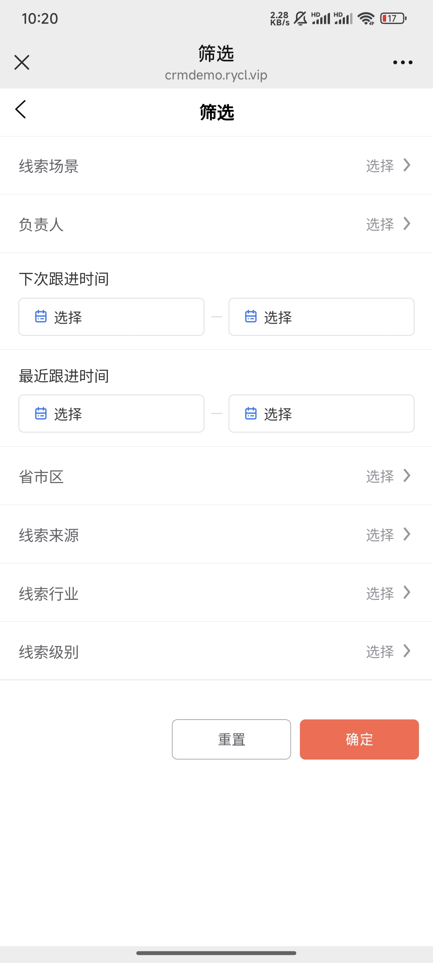Go back using the left arrow
The width and height of the screenshot is (433, 963).
(x=21, y=110)
